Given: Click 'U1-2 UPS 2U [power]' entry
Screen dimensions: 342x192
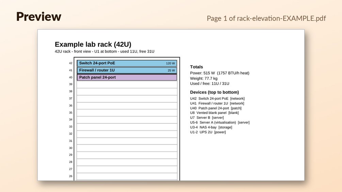Looking at the screenshot, I should pos(208,132).
